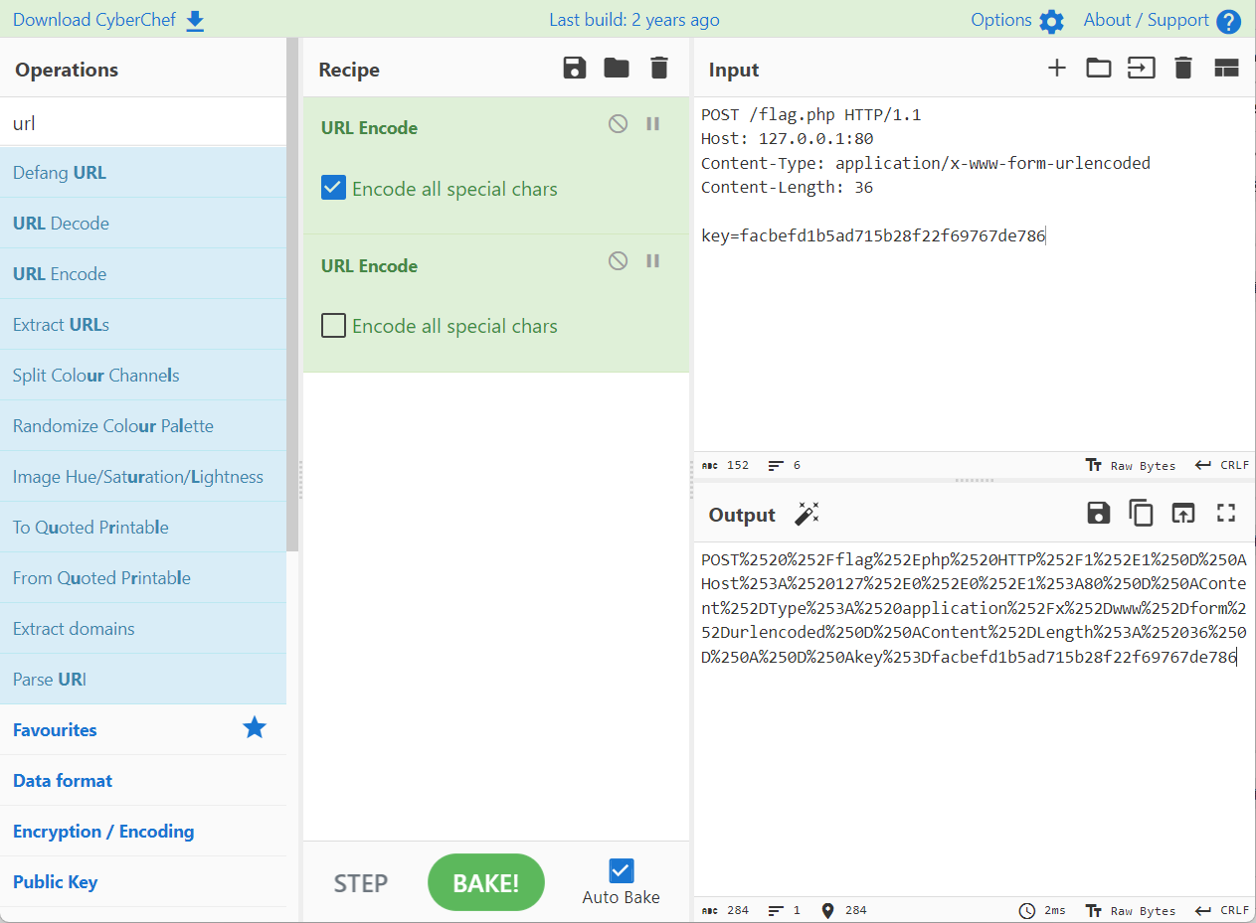Open the Favourites category
1256x923 pixels.
pyautogui.click(x=56, y=730)
